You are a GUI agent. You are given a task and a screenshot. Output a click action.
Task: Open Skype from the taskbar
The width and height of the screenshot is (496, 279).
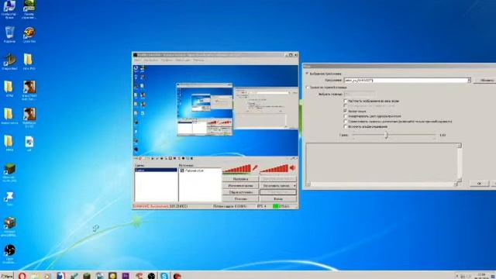[164, 276]
